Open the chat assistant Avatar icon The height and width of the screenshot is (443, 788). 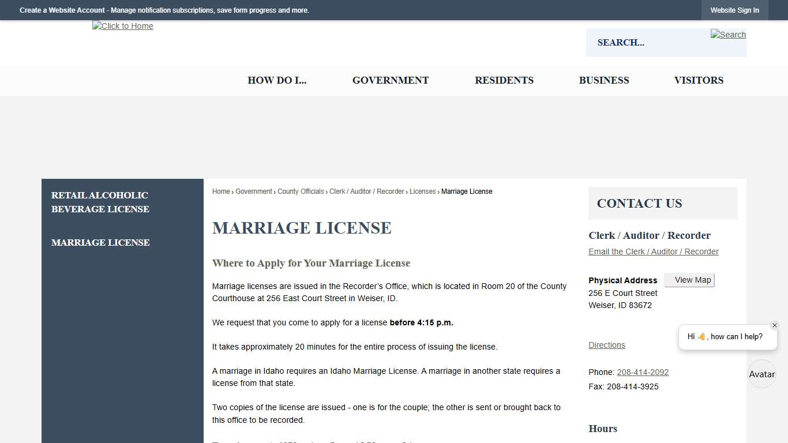pyautogui.click(x=761, y=374)
